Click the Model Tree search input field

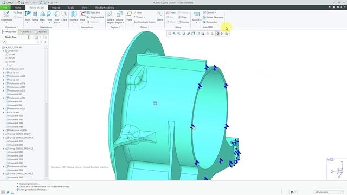click(23, 42)
